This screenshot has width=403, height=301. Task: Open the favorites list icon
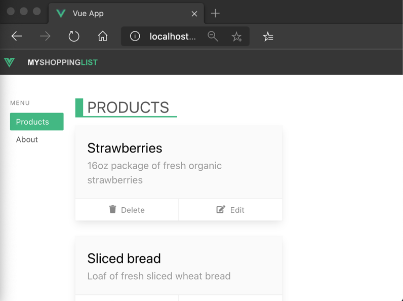click(268, 36)
